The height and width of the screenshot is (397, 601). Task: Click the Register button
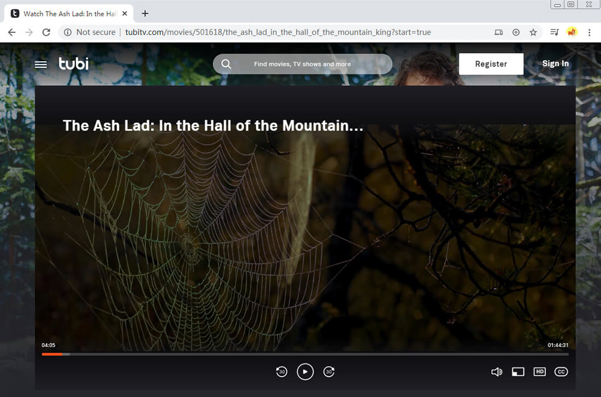click(491, 64)
